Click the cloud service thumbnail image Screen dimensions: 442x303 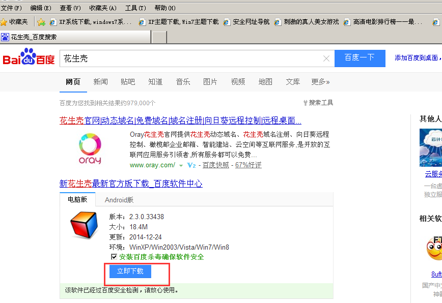[x=431, y=148]
